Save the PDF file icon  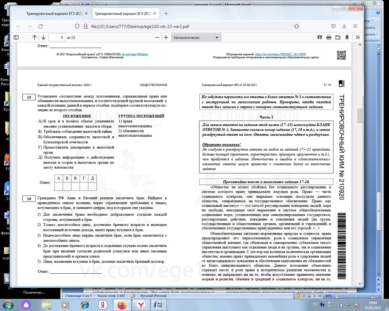pos(338,37)
